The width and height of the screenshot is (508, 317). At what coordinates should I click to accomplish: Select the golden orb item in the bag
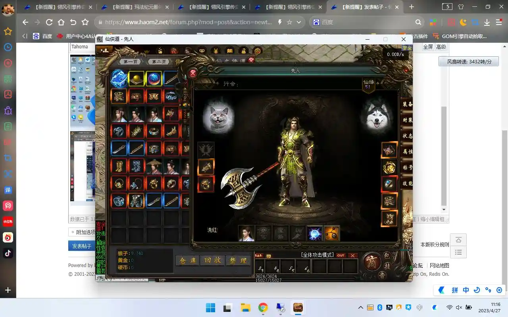(136, 78)
